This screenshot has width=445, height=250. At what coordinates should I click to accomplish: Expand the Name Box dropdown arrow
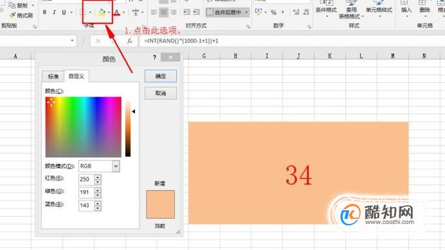(x=72, y=41)
